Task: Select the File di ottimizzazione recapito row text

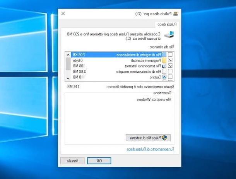Action: [x=139, y=72]
